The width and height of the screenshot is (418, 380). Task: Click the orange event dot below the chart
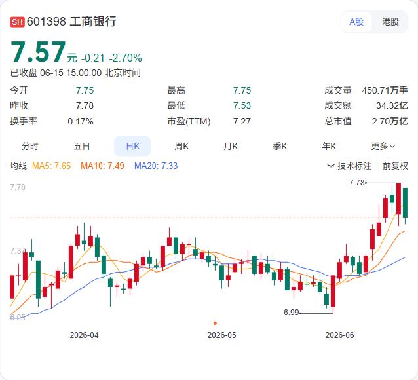coord(215,323)
